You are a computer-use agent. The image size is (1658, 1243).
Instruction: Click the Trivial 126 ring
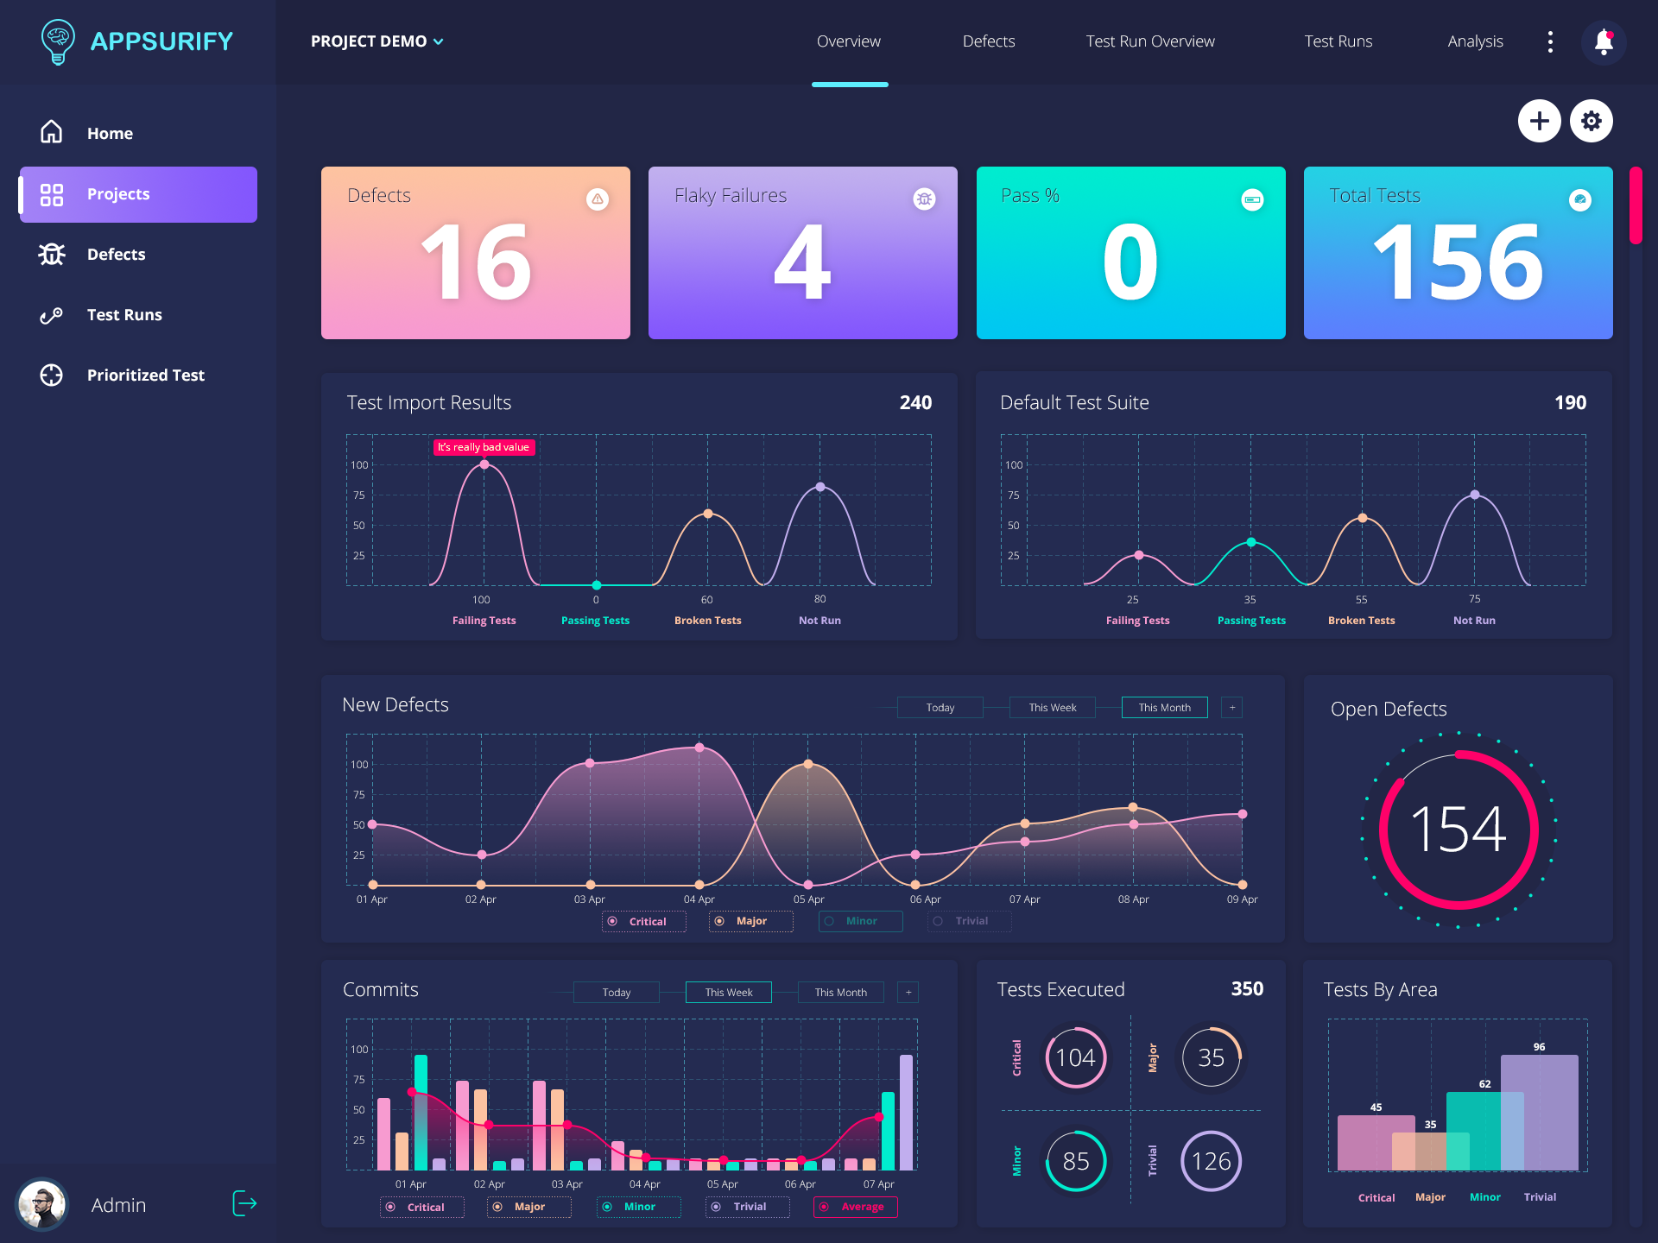coord(1211,1161)
